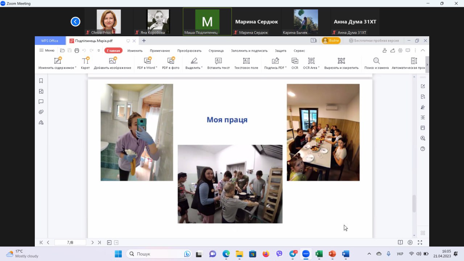The height and width of the screenshot is (261, 464).
Task: Click the Text Field (Текстовое поле) tool
Action: [x=246, y=63]
